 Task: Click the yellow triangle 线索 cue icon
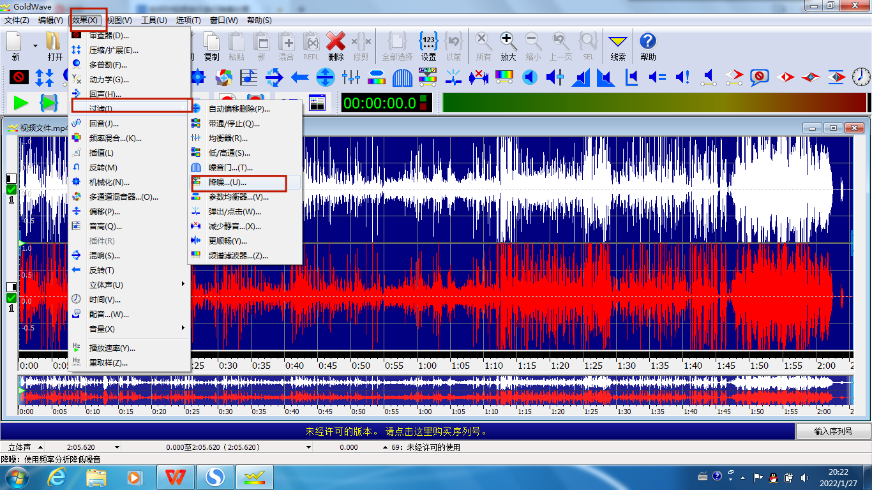[x=618, y=46]
